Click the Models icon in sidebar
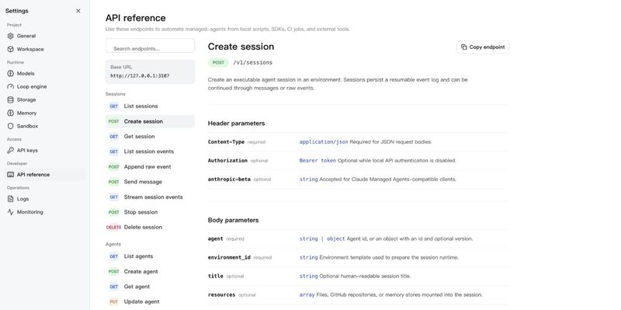Image resolution: width=621 pixels, height=310 pixels. coord(10,73)
